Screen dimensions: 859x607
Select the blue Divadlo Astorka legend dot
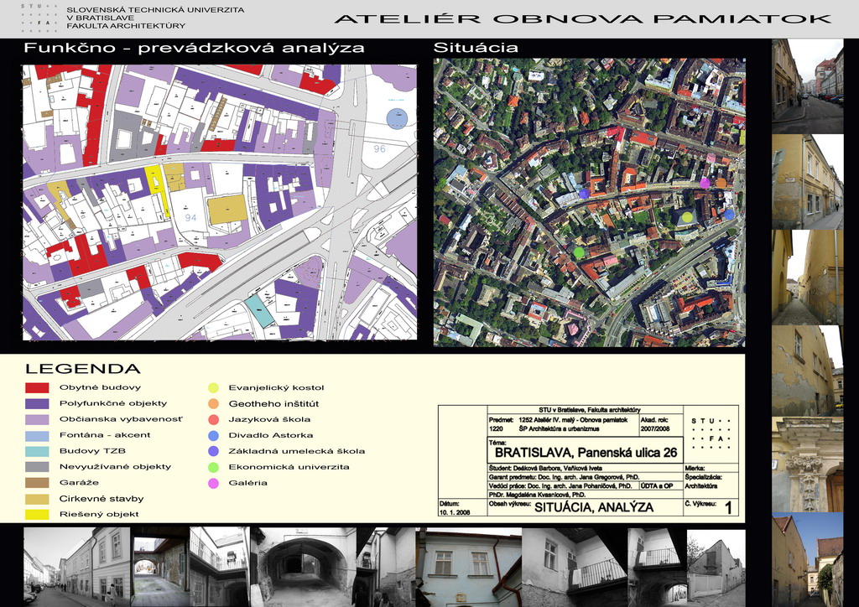pos(213,435)
